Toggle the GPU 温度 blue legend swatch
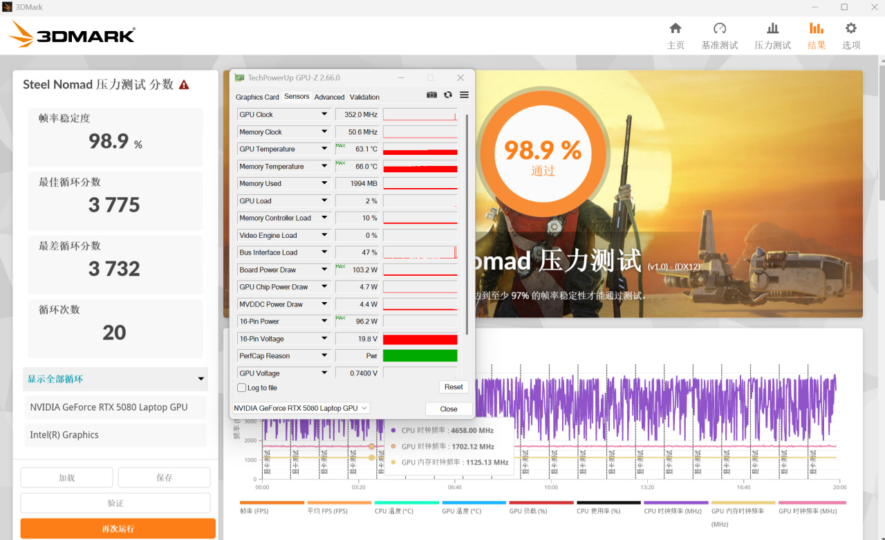Image resolution: width=885 pixels, height=540 pixels. [474, 503]
